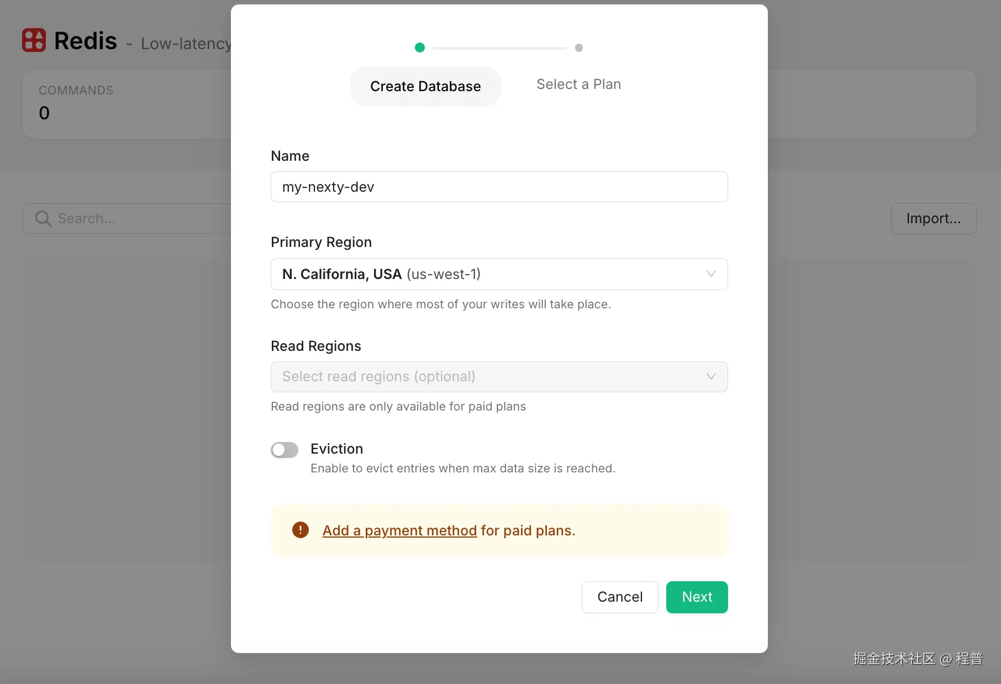1001x684 pixels.
Task: Expand the Primary Region list via its chevron
Action: pyautogui.click(x=711, y=273)
